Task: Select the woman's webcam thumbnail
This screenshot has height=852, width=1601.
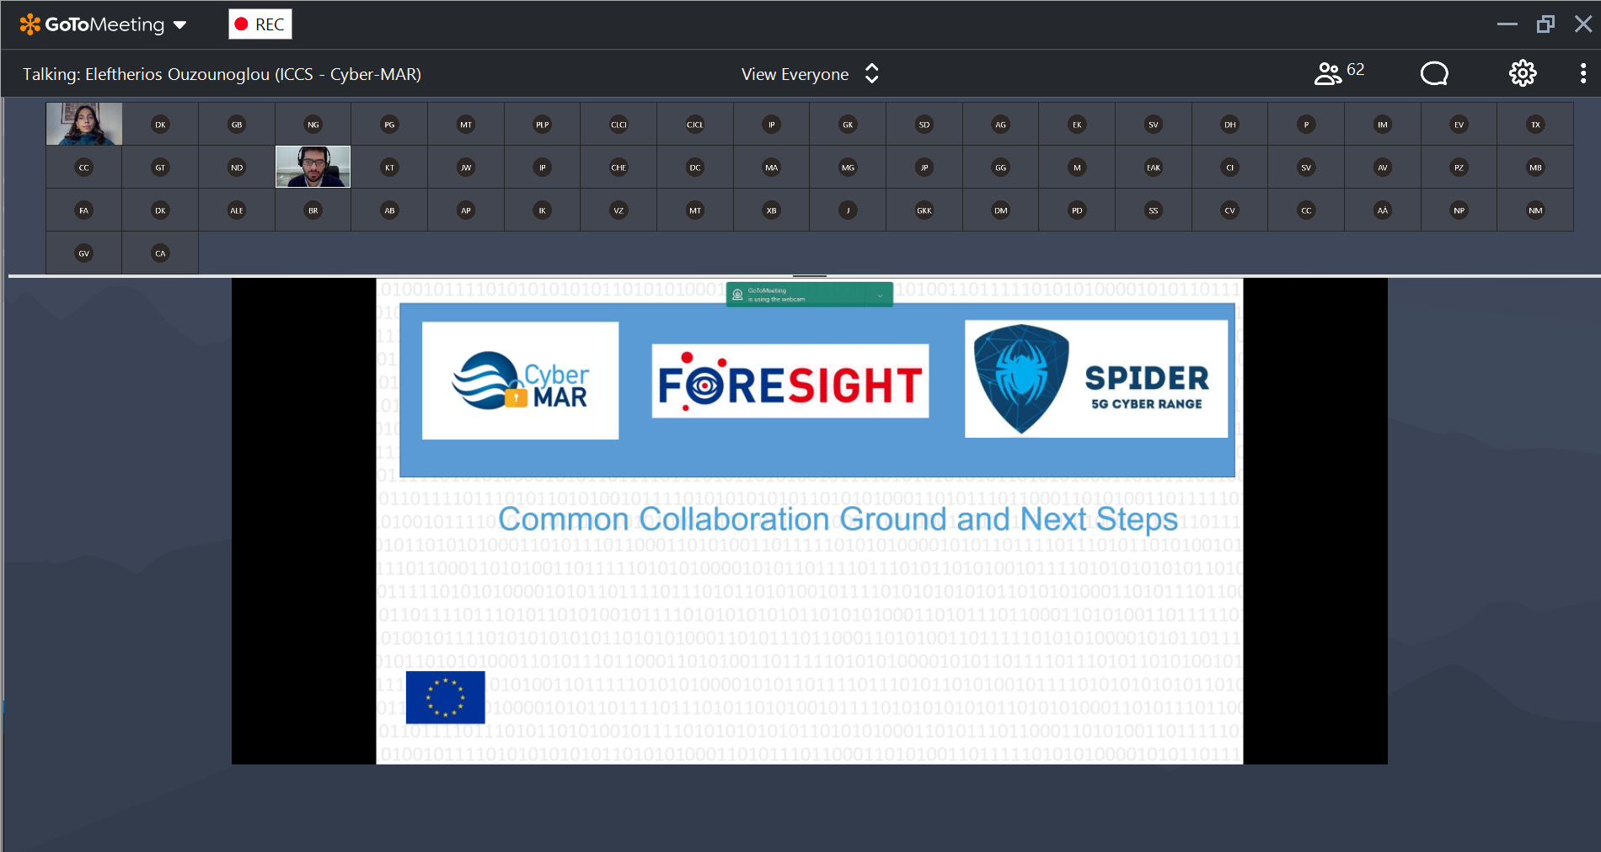Action: click(x=84, y=124)
